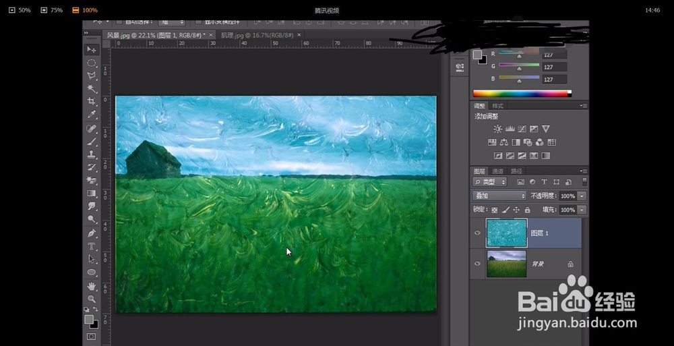This screenshot has width=674, height=346.
Task: Select the Clone Stamp tool
Action: (92, 154)
